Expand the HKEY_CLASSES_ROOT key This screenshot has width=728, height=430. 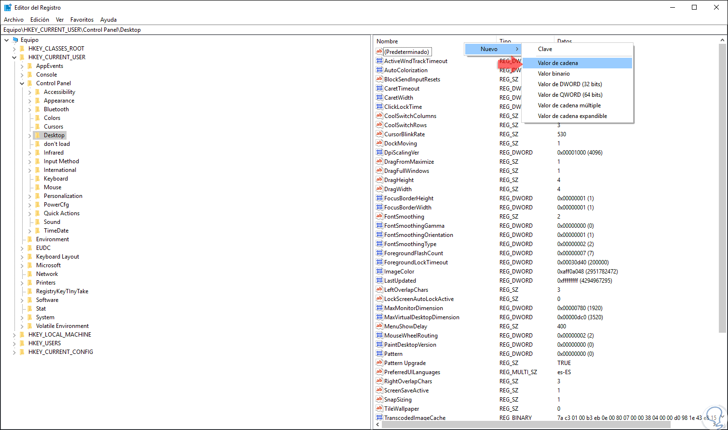tap(14, 49)
